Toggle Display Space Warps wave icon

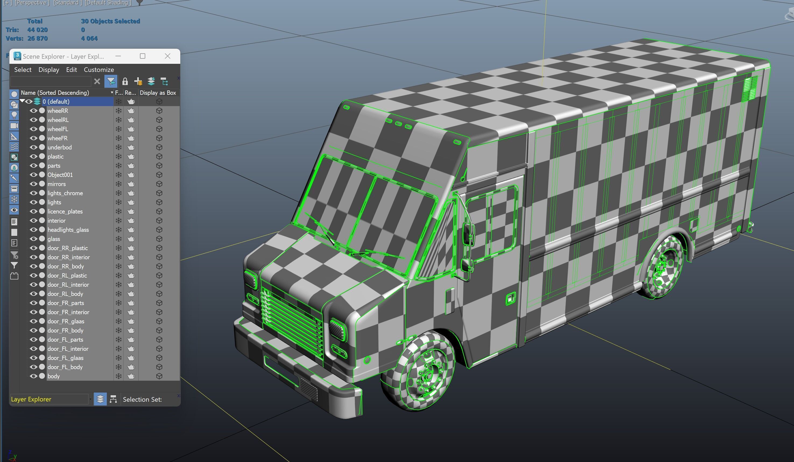[14, 147]
